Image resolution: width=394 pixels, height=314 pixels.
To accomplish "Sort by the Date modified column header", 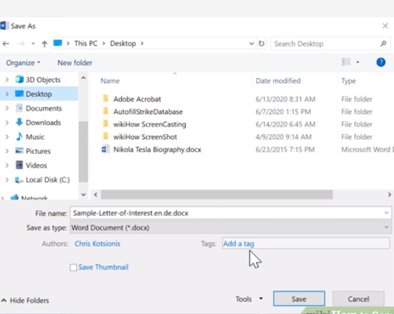I will (x=278, y=81).
